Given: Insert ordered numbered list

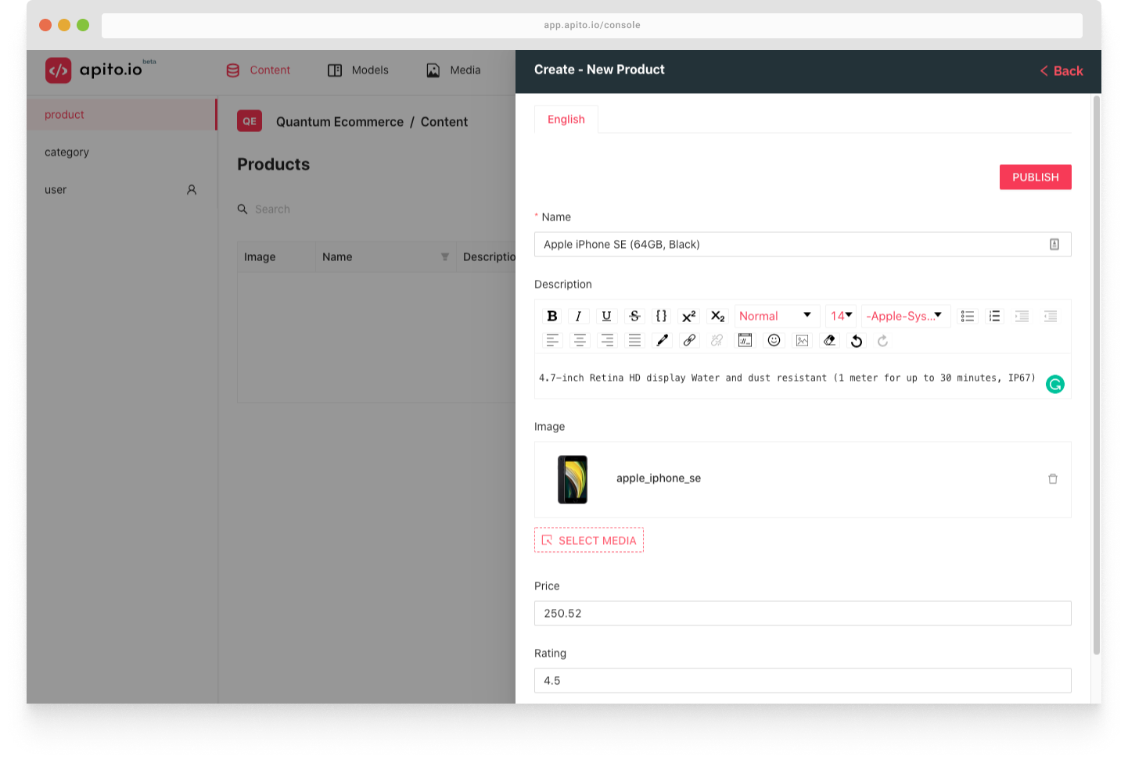Looking at the screenshot, I should [x=994, y=316].
